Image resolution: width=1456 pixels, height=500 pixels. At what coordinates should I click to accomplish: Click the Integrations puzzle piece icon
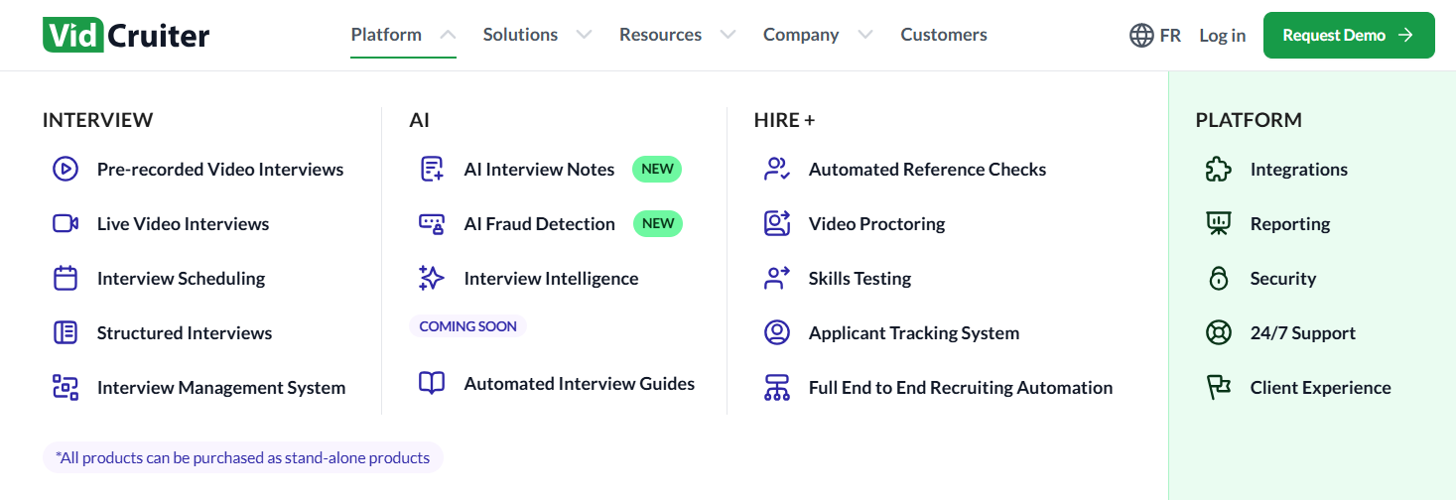point(1218,170)
